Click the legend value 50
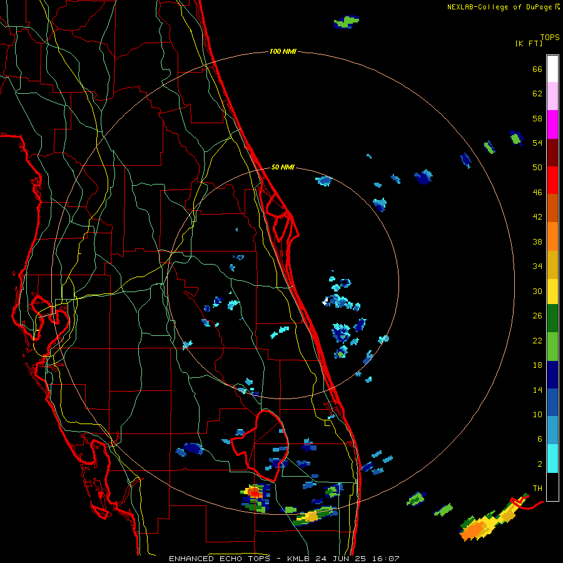The height and width of the screenshot is (563, 563). (x=537, y=168)
